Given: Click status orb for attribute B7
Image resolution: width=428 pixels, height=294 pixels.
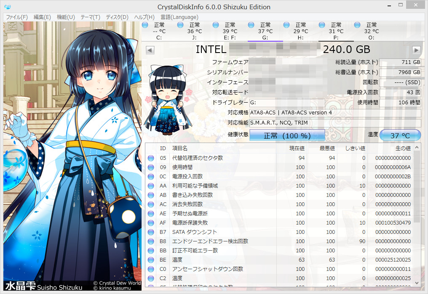Looking at the screenshot, I should [x=151, y=232].
